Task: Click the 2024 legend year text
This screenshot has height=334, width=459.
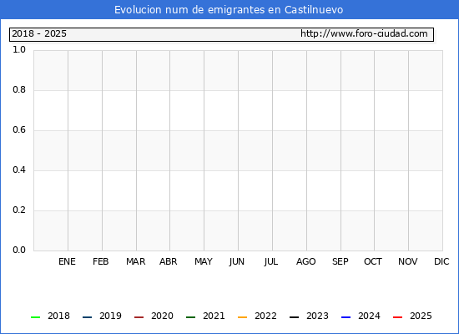Action: 369,316
